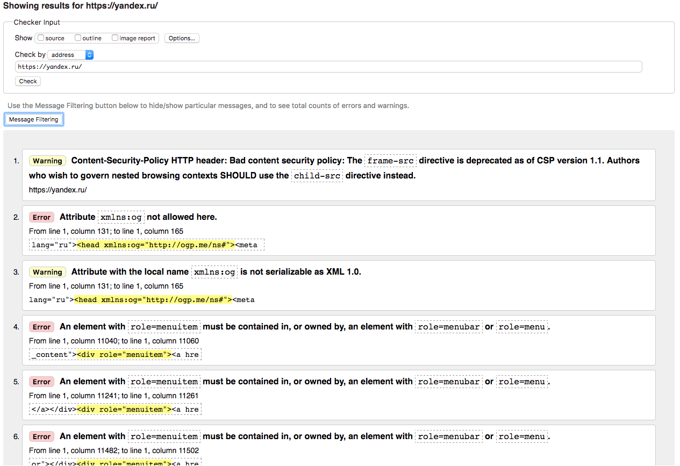680x466 pixels.
Task: Click the Error badge on message 4
Action: point(41,327)
